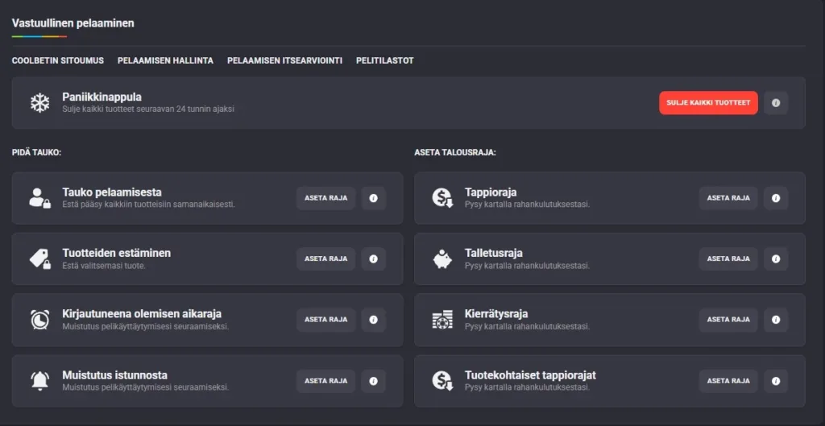Click Aseta raja for Muistutus istunnosta
Screen dimensions: 825x426
[x=325, y=381]
